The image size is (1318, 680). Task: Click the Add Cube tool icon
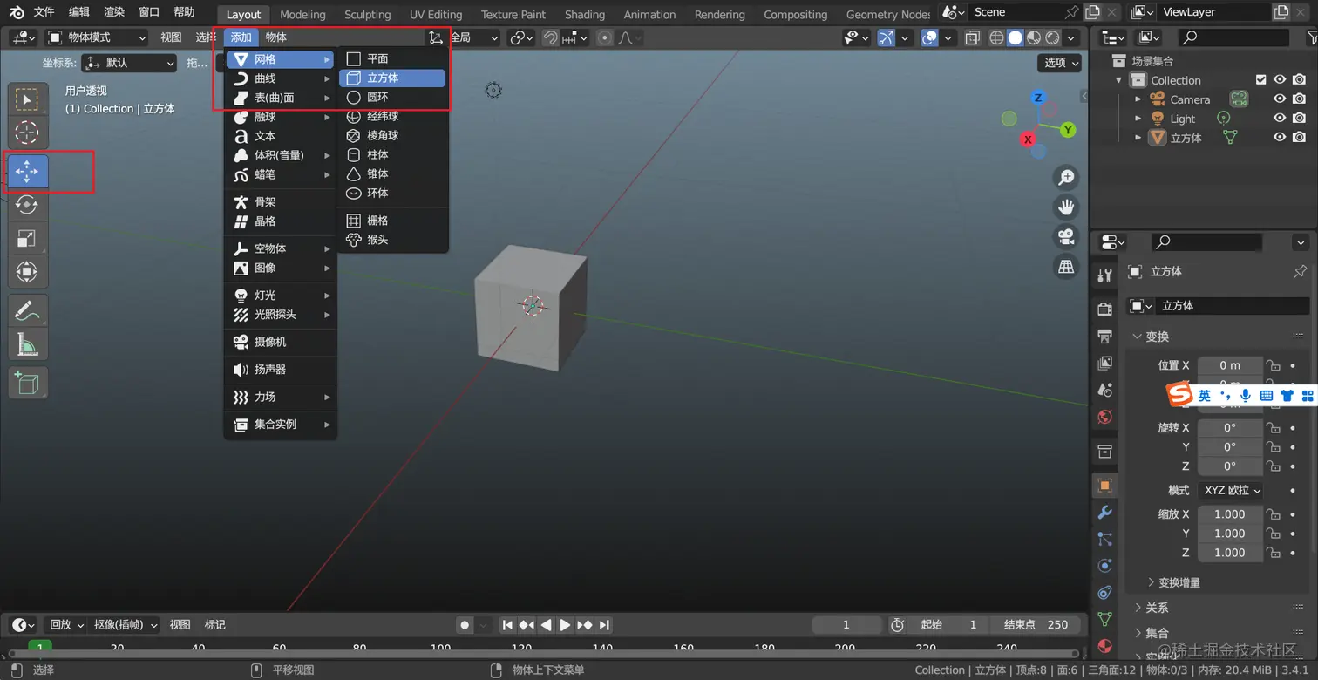click(27, 382)
